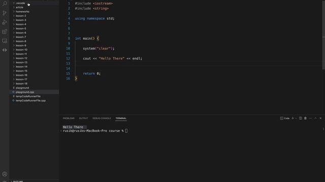Switch to the Debug Console tab

[x=102, y=118]
